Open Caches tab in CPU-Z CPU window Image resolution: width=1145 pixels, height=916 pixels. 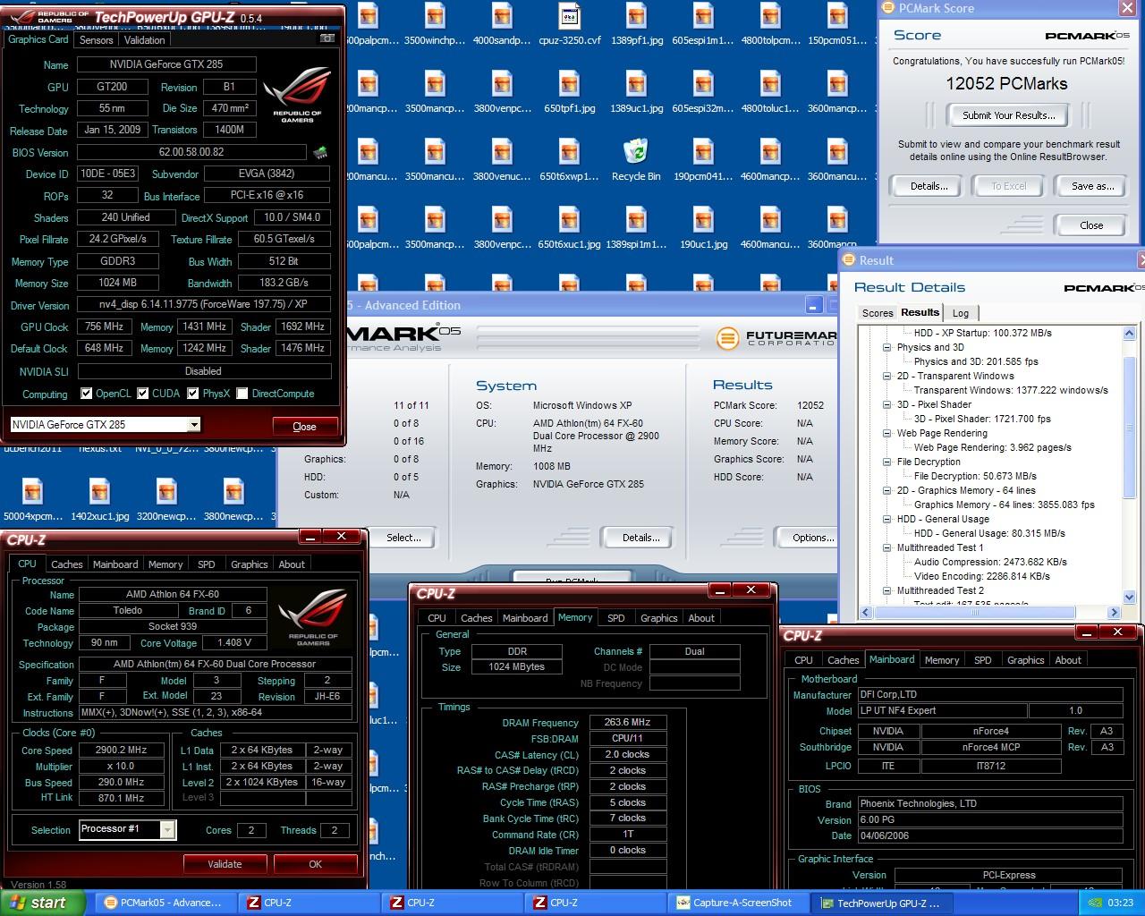coord(67,564)
